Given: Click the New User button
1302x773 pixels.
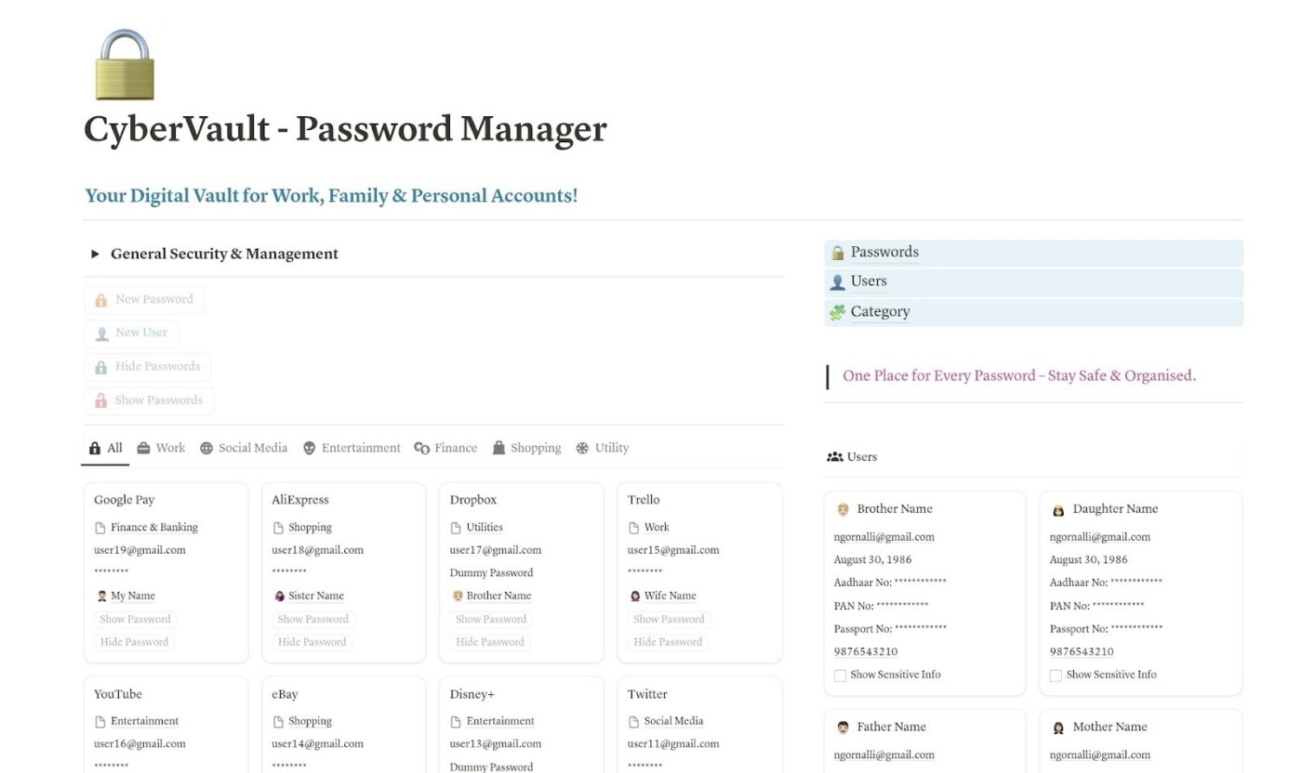Looking at the screenshot, I should pos(132,333).
